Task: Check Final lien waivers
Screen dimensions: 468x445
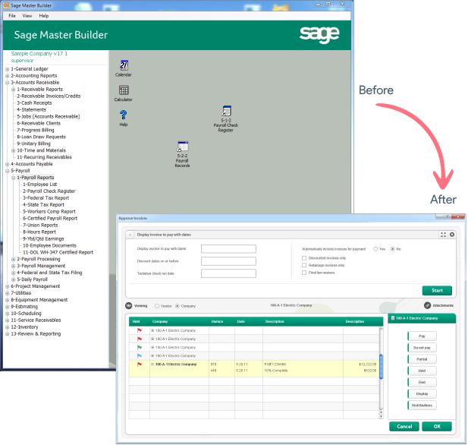Action: 304,273
